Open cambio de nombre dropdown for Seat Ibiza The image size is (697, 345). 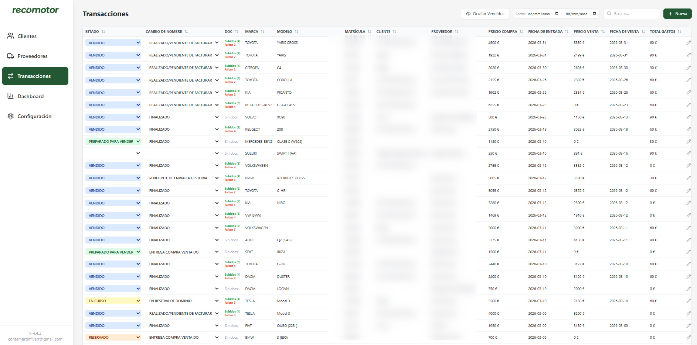pyautogui.click(x=184, y=252)
